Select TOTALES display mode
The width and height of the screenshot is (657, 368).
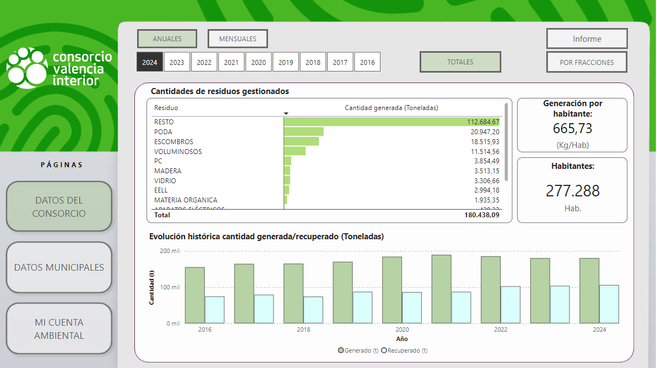460,62
